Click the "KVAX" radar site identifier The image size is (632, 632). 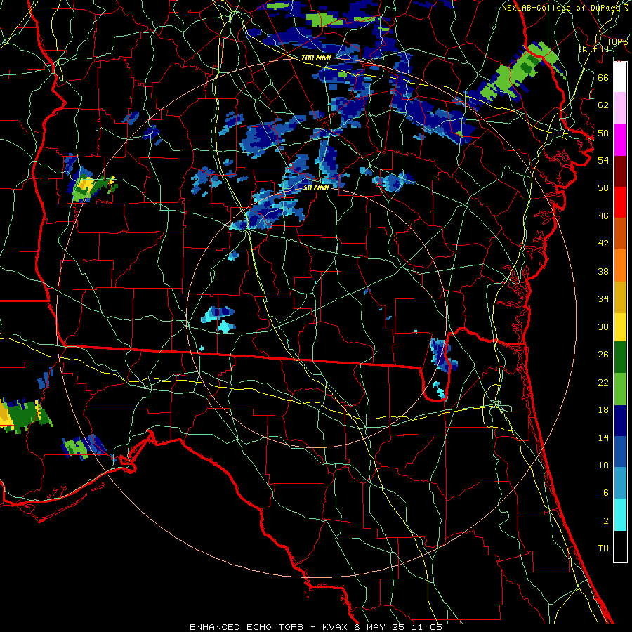pos(336,627)
